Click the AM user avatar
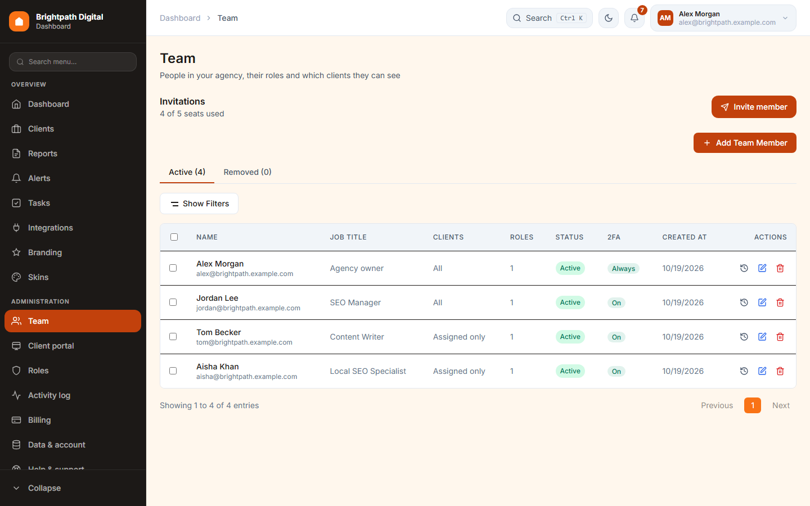The width and height of the screenshot is (810, 506). [665, 18]
